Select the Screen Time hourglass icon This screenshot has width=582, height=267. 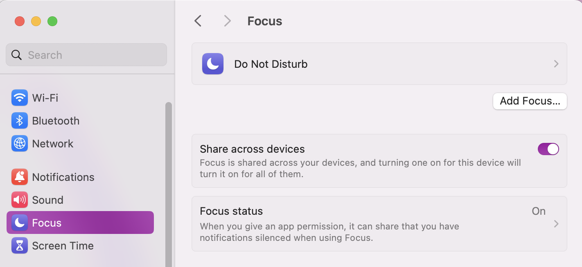pyautogui.click(x=19, y=245)
